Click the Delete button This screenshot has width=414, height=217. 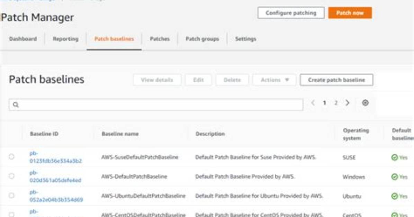click(232, 80)
